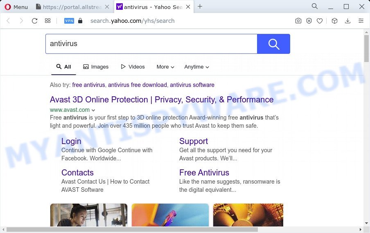This screenshot has height=233, width=370.
Task: Open thumbnail with network cable
Action: click(170, 215)
